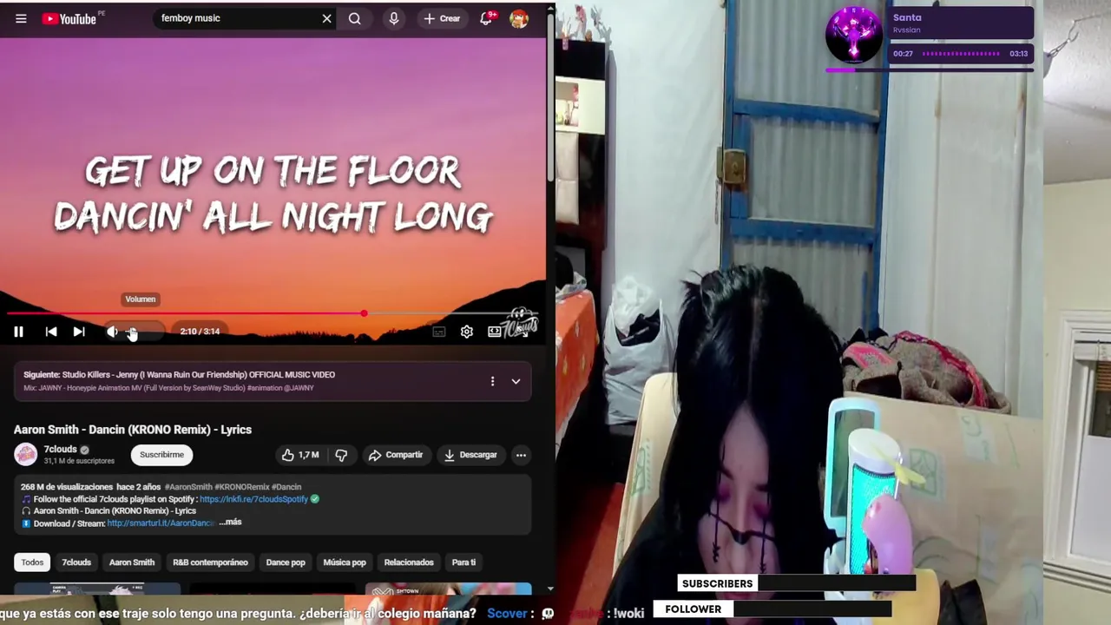Clear the 'femboy music' search text
The width and height of the screenshot is (1111, 625).
[x=326, y=18]
